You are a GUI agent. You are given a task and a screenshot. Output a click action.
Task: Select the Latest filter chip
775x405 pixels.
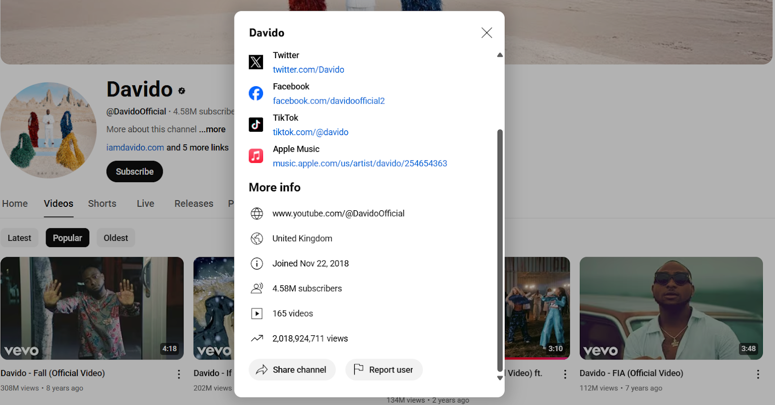(x=19, y=238)
